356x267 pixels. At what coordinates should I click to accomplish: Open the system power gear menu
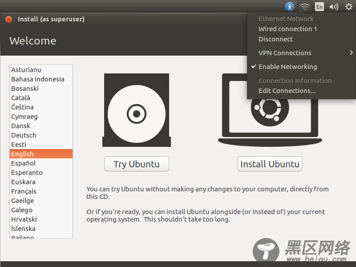348,7
